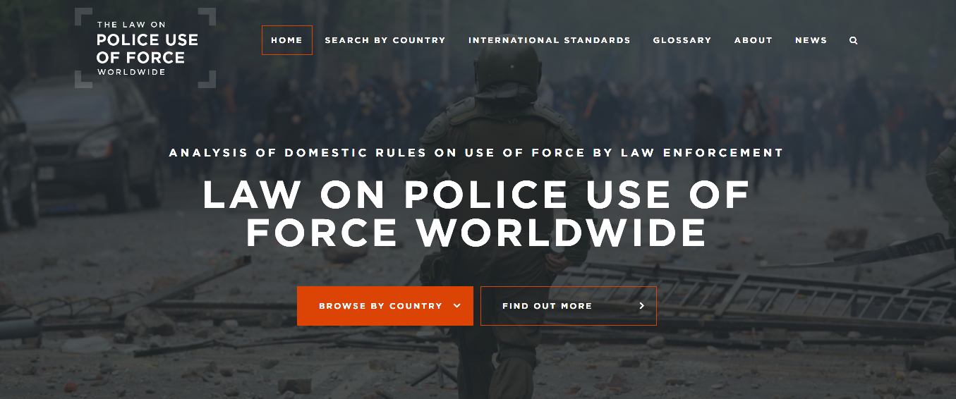The image size is (956, 399).
Task: Go to International Standards page
Action: point(550,40)
